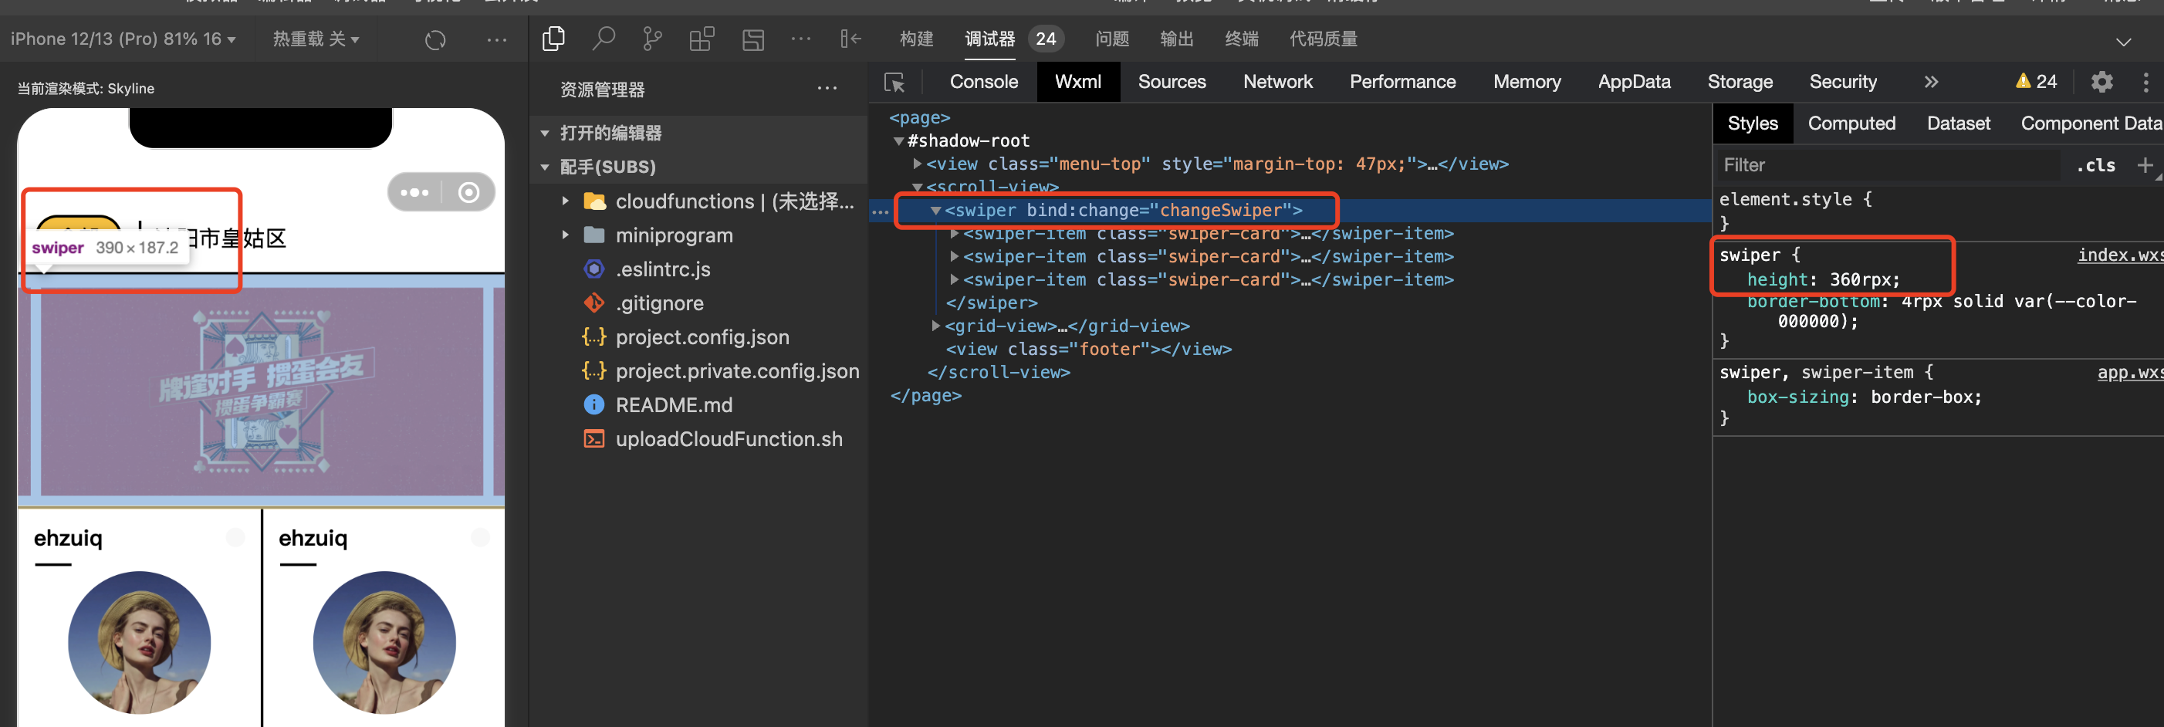Open resource manager more options
Screen dimensions: 2164x727
827,88
